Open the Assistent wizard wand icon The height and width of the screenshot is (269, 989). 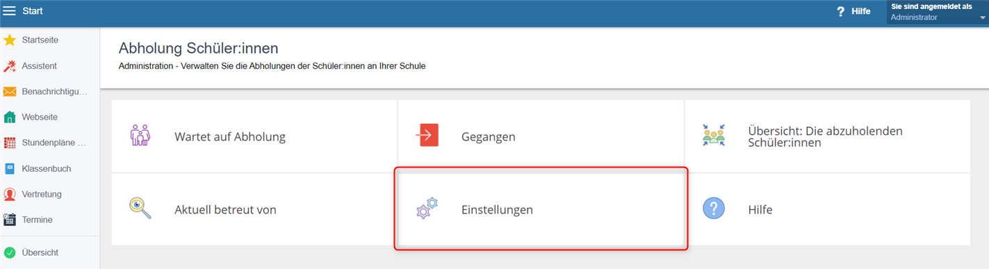pos(10,66)
